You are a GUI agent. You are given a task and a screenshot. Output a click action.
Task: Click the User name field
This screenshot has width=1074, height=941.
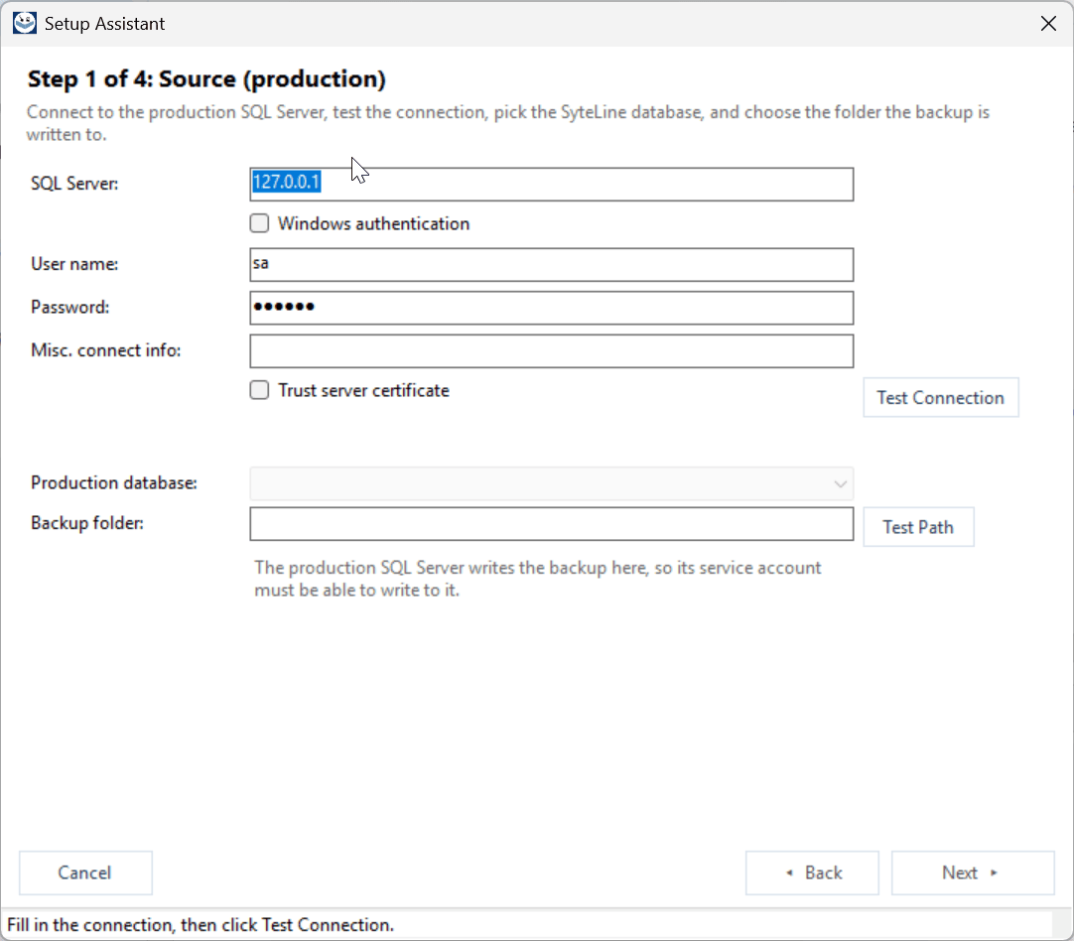point(551,264)
